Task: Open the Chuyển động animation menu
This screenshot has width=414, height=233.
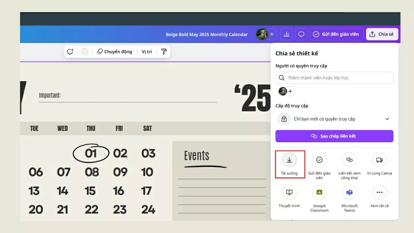Action: (x=114, y=52)
